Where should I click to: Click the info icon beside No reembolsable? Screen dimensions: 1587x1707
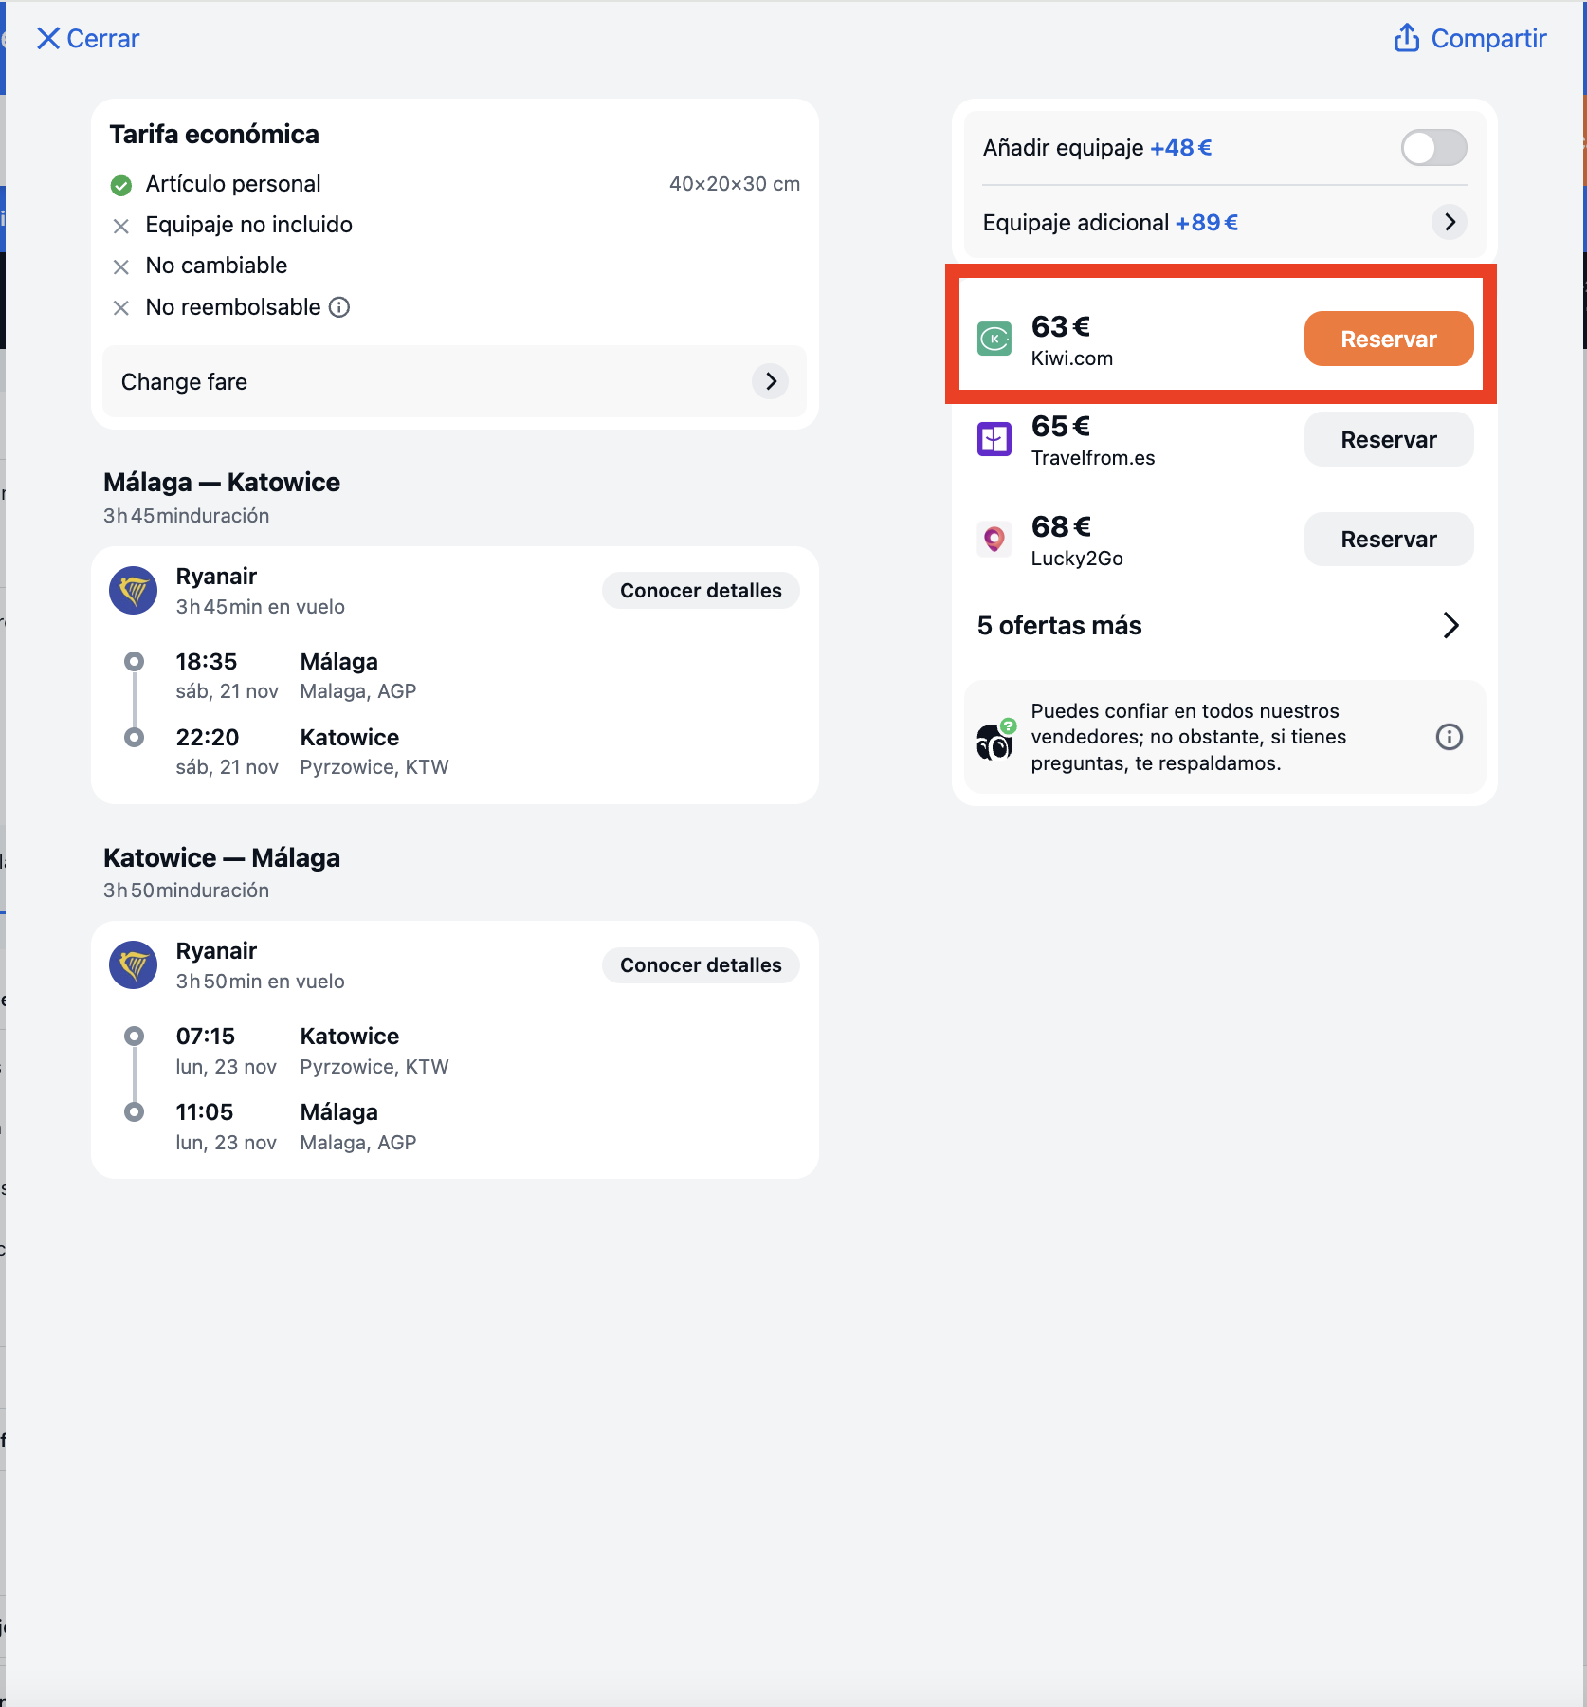339,307
